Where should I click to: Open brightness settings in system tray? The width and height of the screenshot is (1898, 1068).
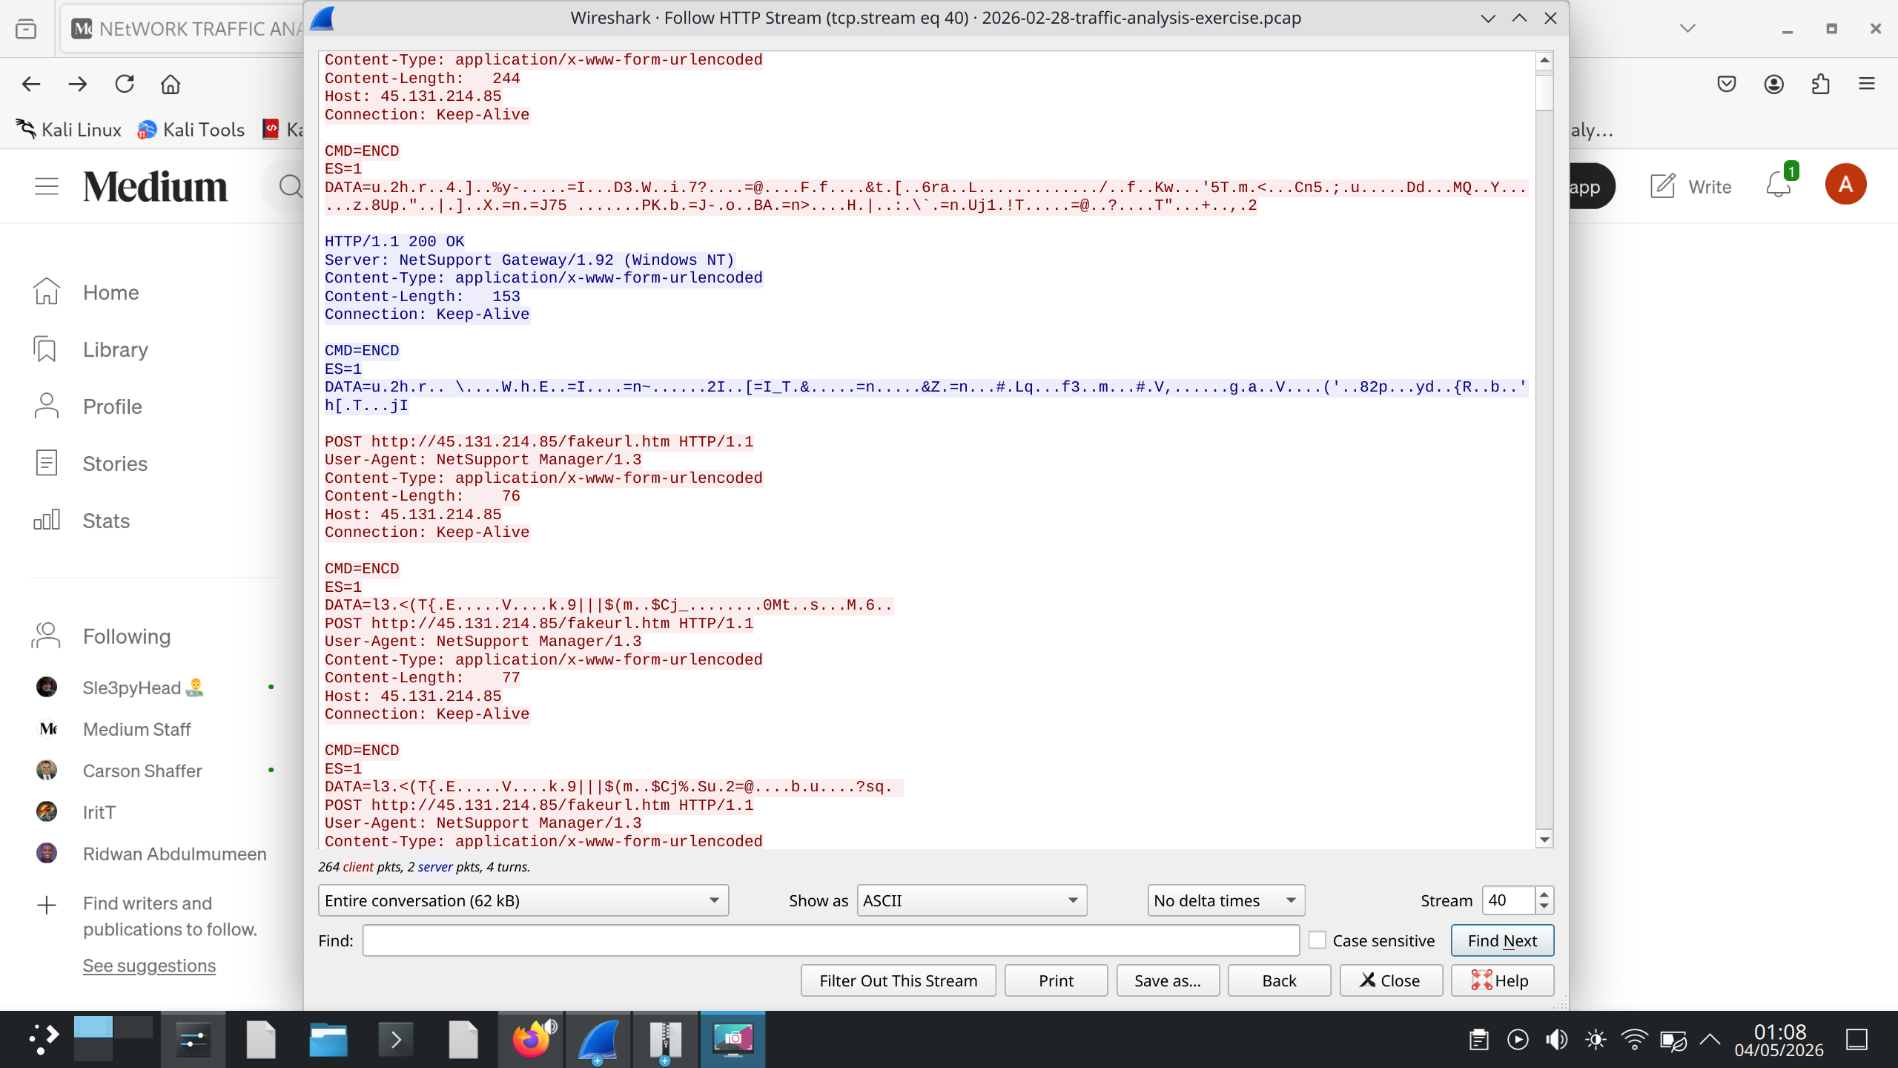click(x=1596, y=1040)
